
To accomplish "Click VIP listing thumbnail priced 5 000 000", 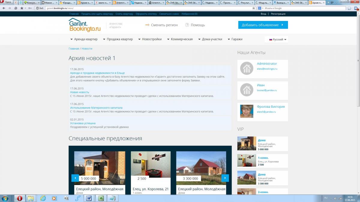I will coord(247,143).
